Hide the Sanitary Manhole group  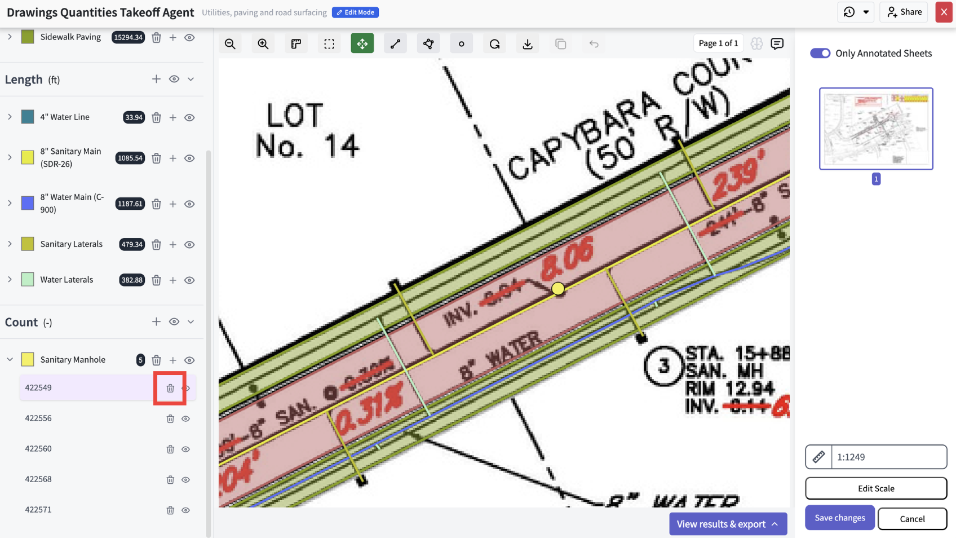click(189, 360)
